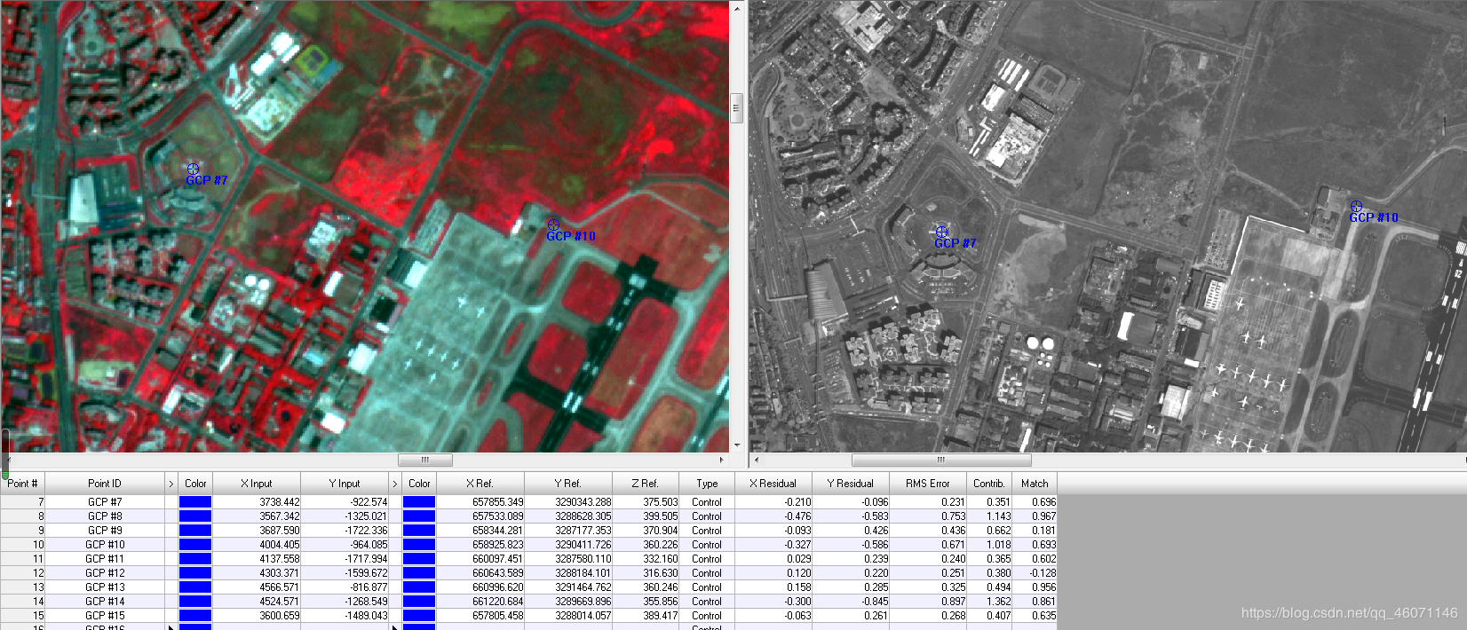Click the down arrow of the left view's vertical scrollbar
The width and height of the screenshot is (1467, 630).
736,445
